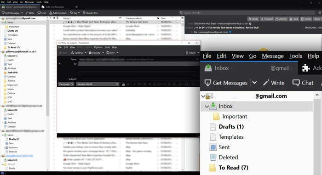The width and height of the screenshot is (322, 175).
Task: Click the blue star beside the Me recipient
Action: pyautogui.click(x=230, y=32)
